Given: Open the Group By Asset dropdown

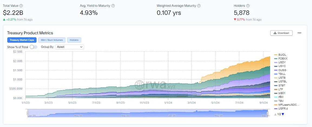Looking at the screenshot, I should coord(70,47).
